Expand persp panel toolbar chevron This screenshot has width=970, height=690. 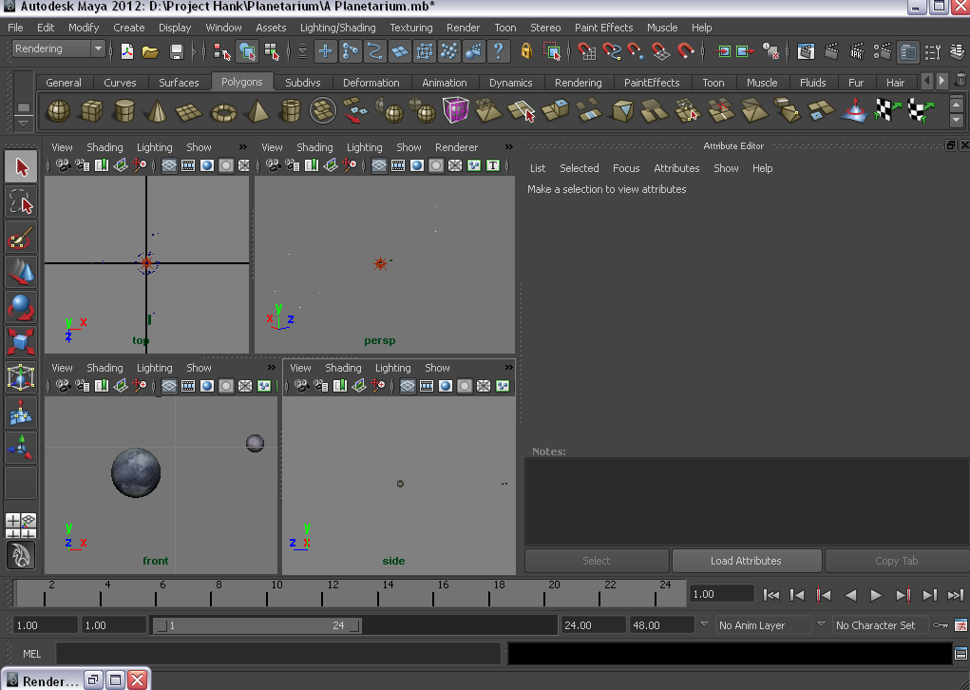(508, 147)
